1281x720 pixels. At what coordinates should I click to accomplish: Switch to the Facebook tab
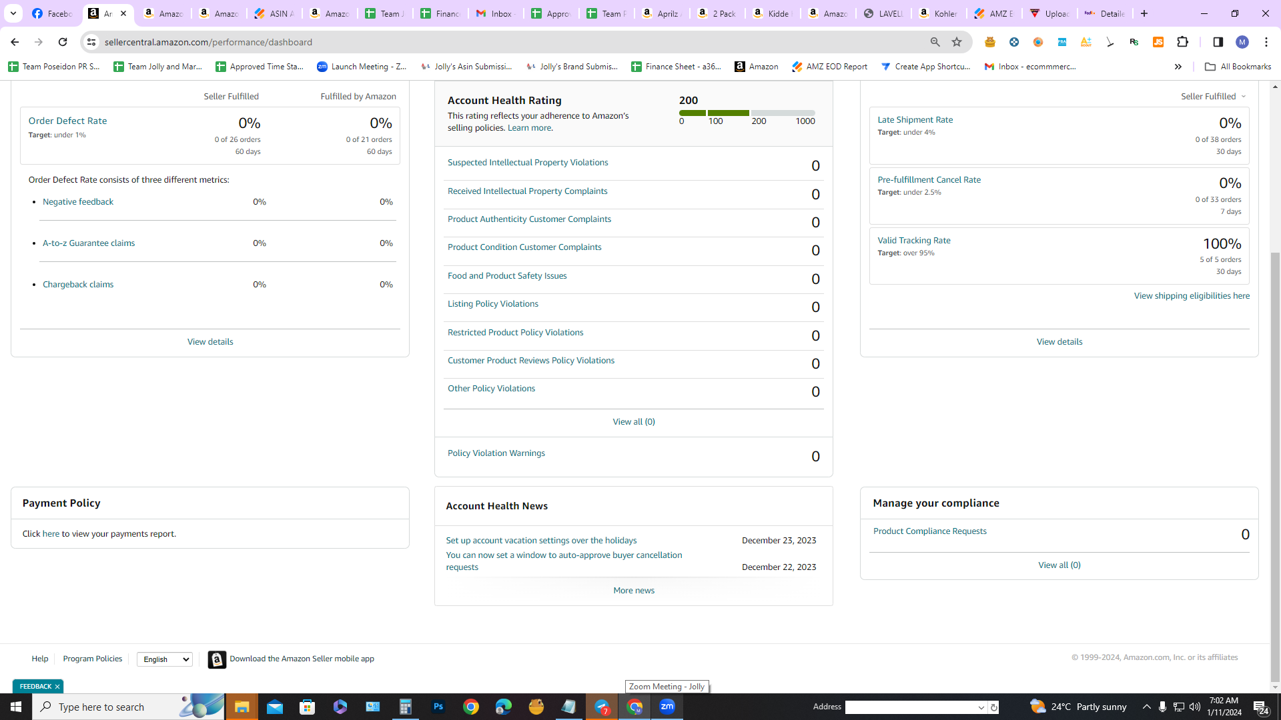[x=53, y=13]
